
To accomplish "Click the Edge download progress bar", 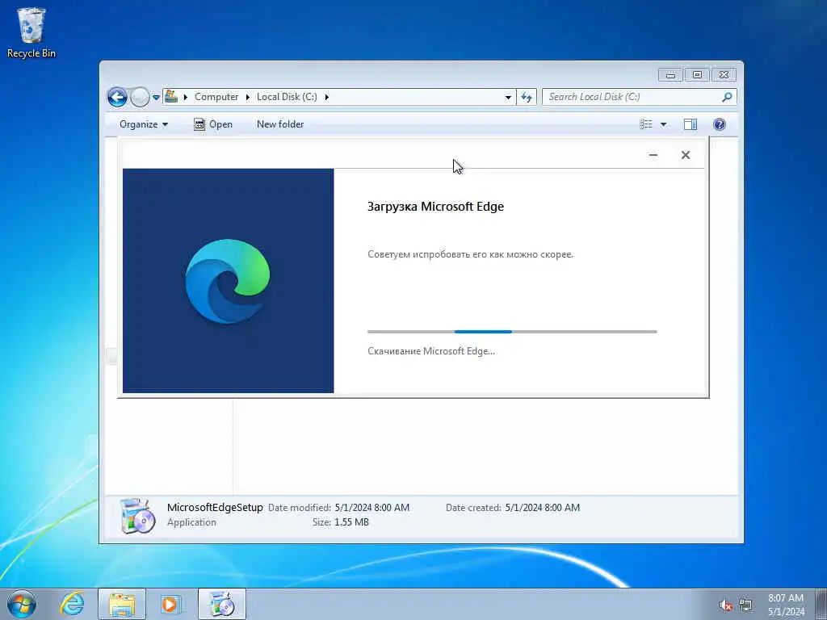I will coord(512,332).
